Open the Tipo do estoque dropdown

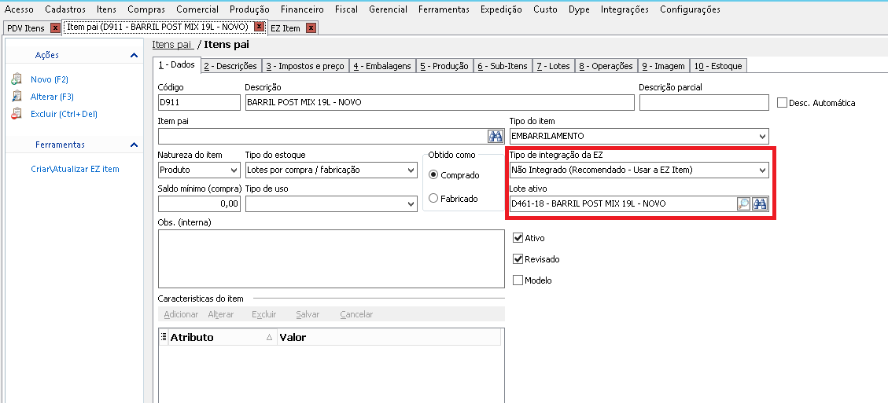(411, 170)
